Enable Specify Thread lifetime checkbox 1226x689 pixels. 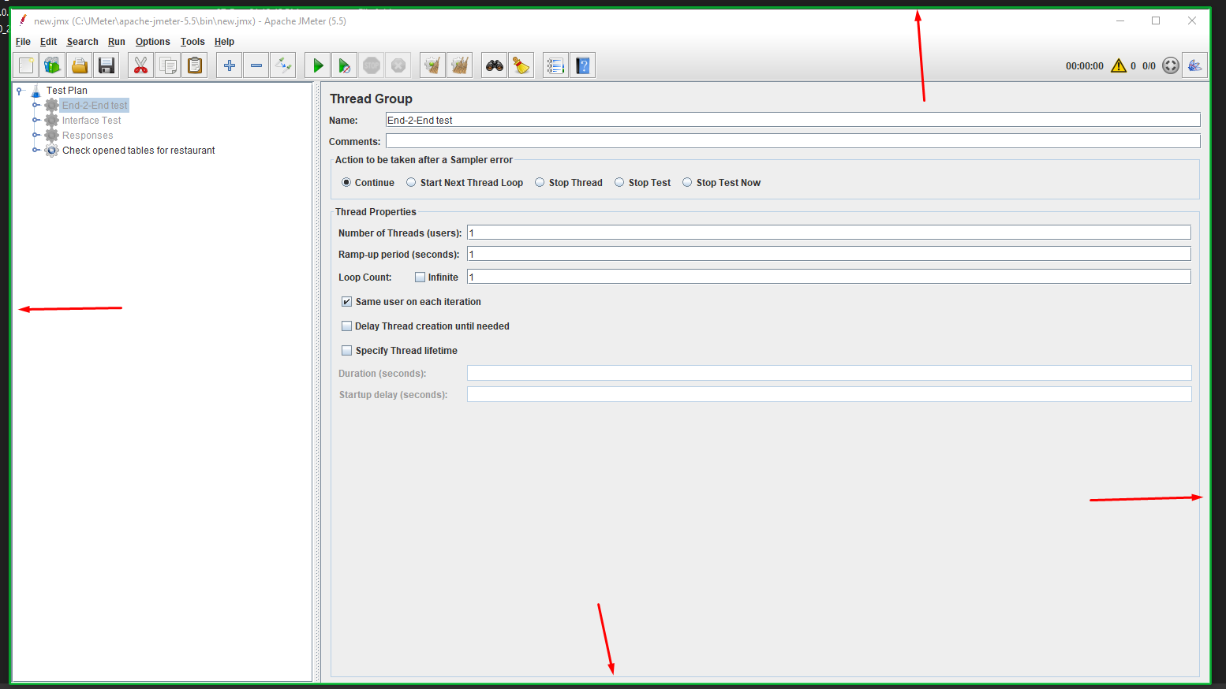coord(346,351)
